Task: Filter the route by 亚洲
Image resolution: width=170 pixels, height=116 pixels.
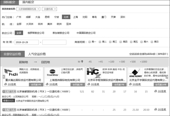Action: pyautogui.click(x=69, y=24)
